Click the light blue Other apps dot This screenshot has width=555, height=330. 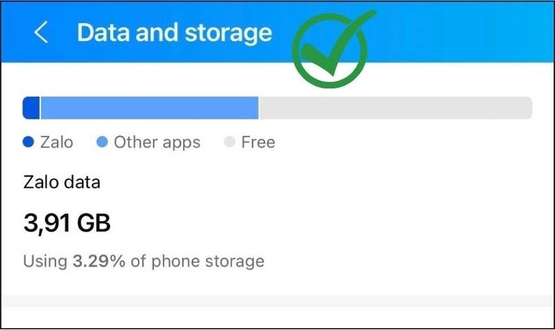click(102, 143)
